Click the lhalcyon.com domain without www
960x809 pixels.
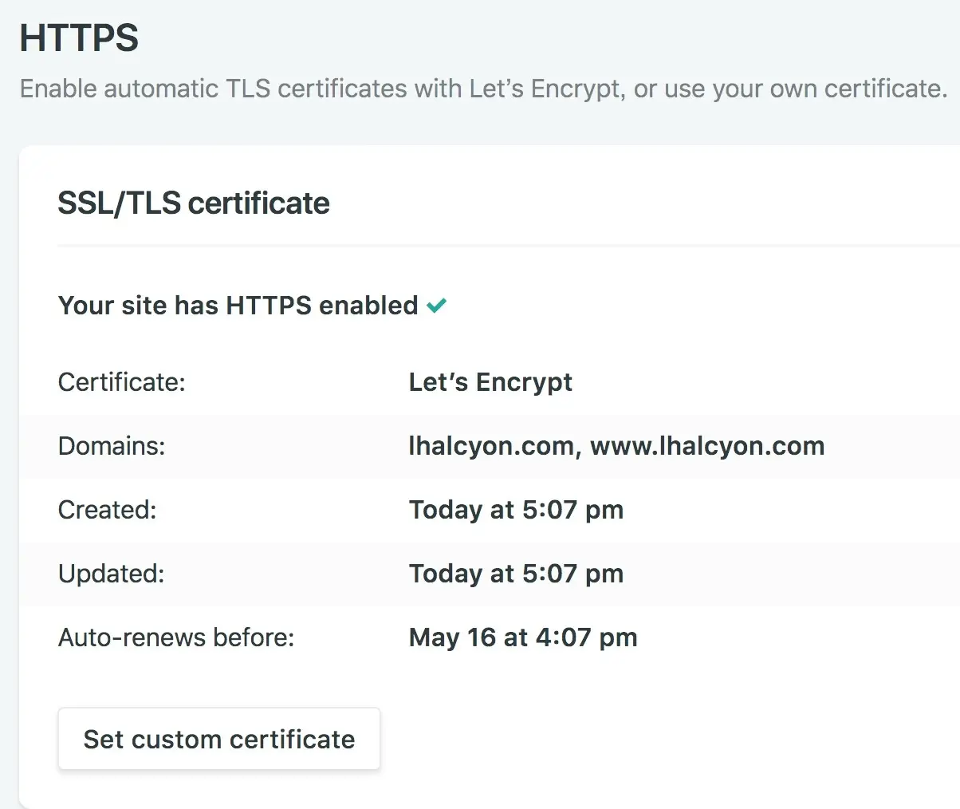pyautogui.click(x=490, y=446)
